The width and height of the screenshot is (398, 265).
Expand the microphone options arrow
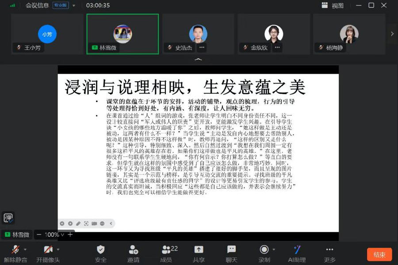point(25,250)
